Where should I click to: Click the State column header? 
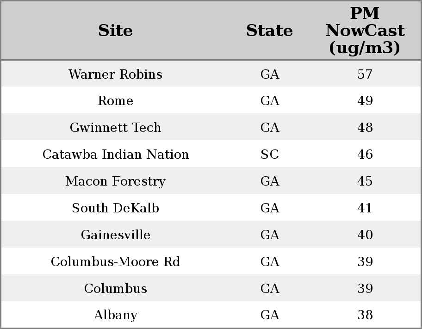click(x=269, y=31)
